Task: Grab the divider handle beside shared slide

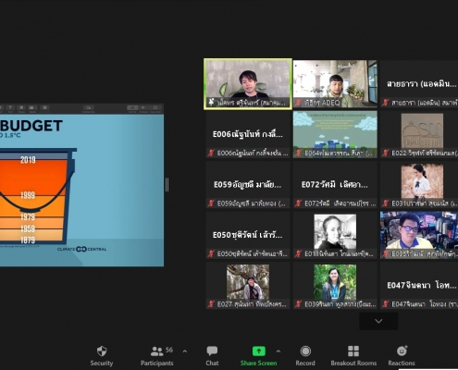Action: pos(167,185)
